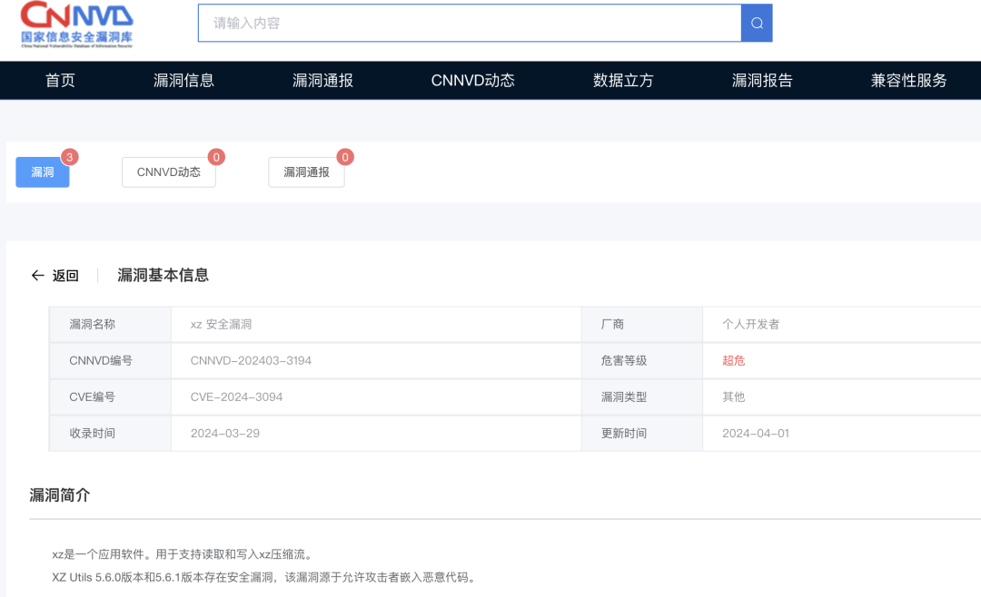Click the 漏洞简介 section heading
This screenshot has height=597, width=981.
[x=60, y=495]
